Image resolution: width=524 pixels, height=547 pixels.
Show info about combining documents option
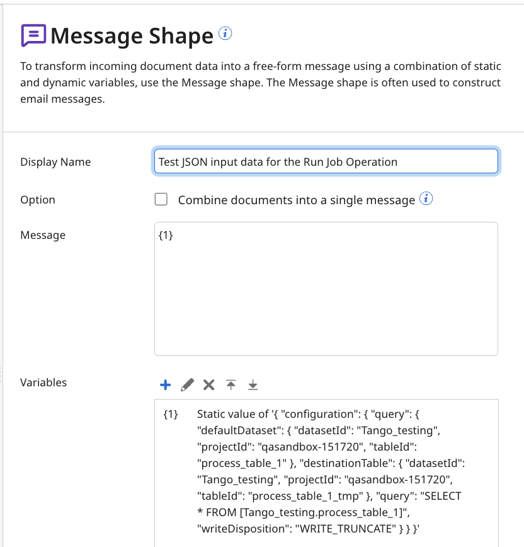tap(426, 199)
